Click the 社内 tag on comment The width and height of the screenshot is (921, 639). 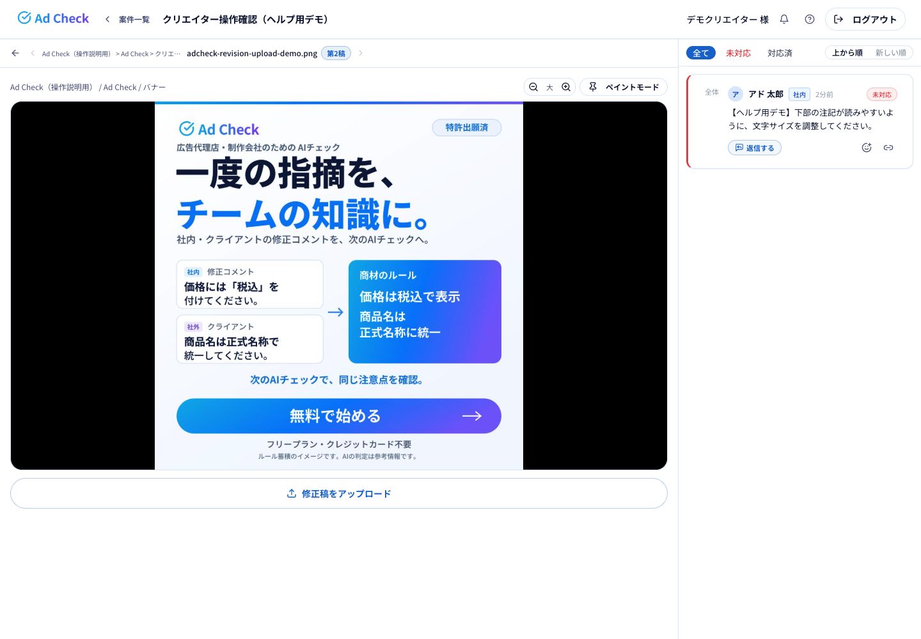pos(799,95)
